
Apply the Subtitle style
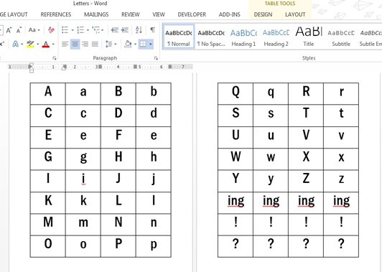tap(341, 37)
